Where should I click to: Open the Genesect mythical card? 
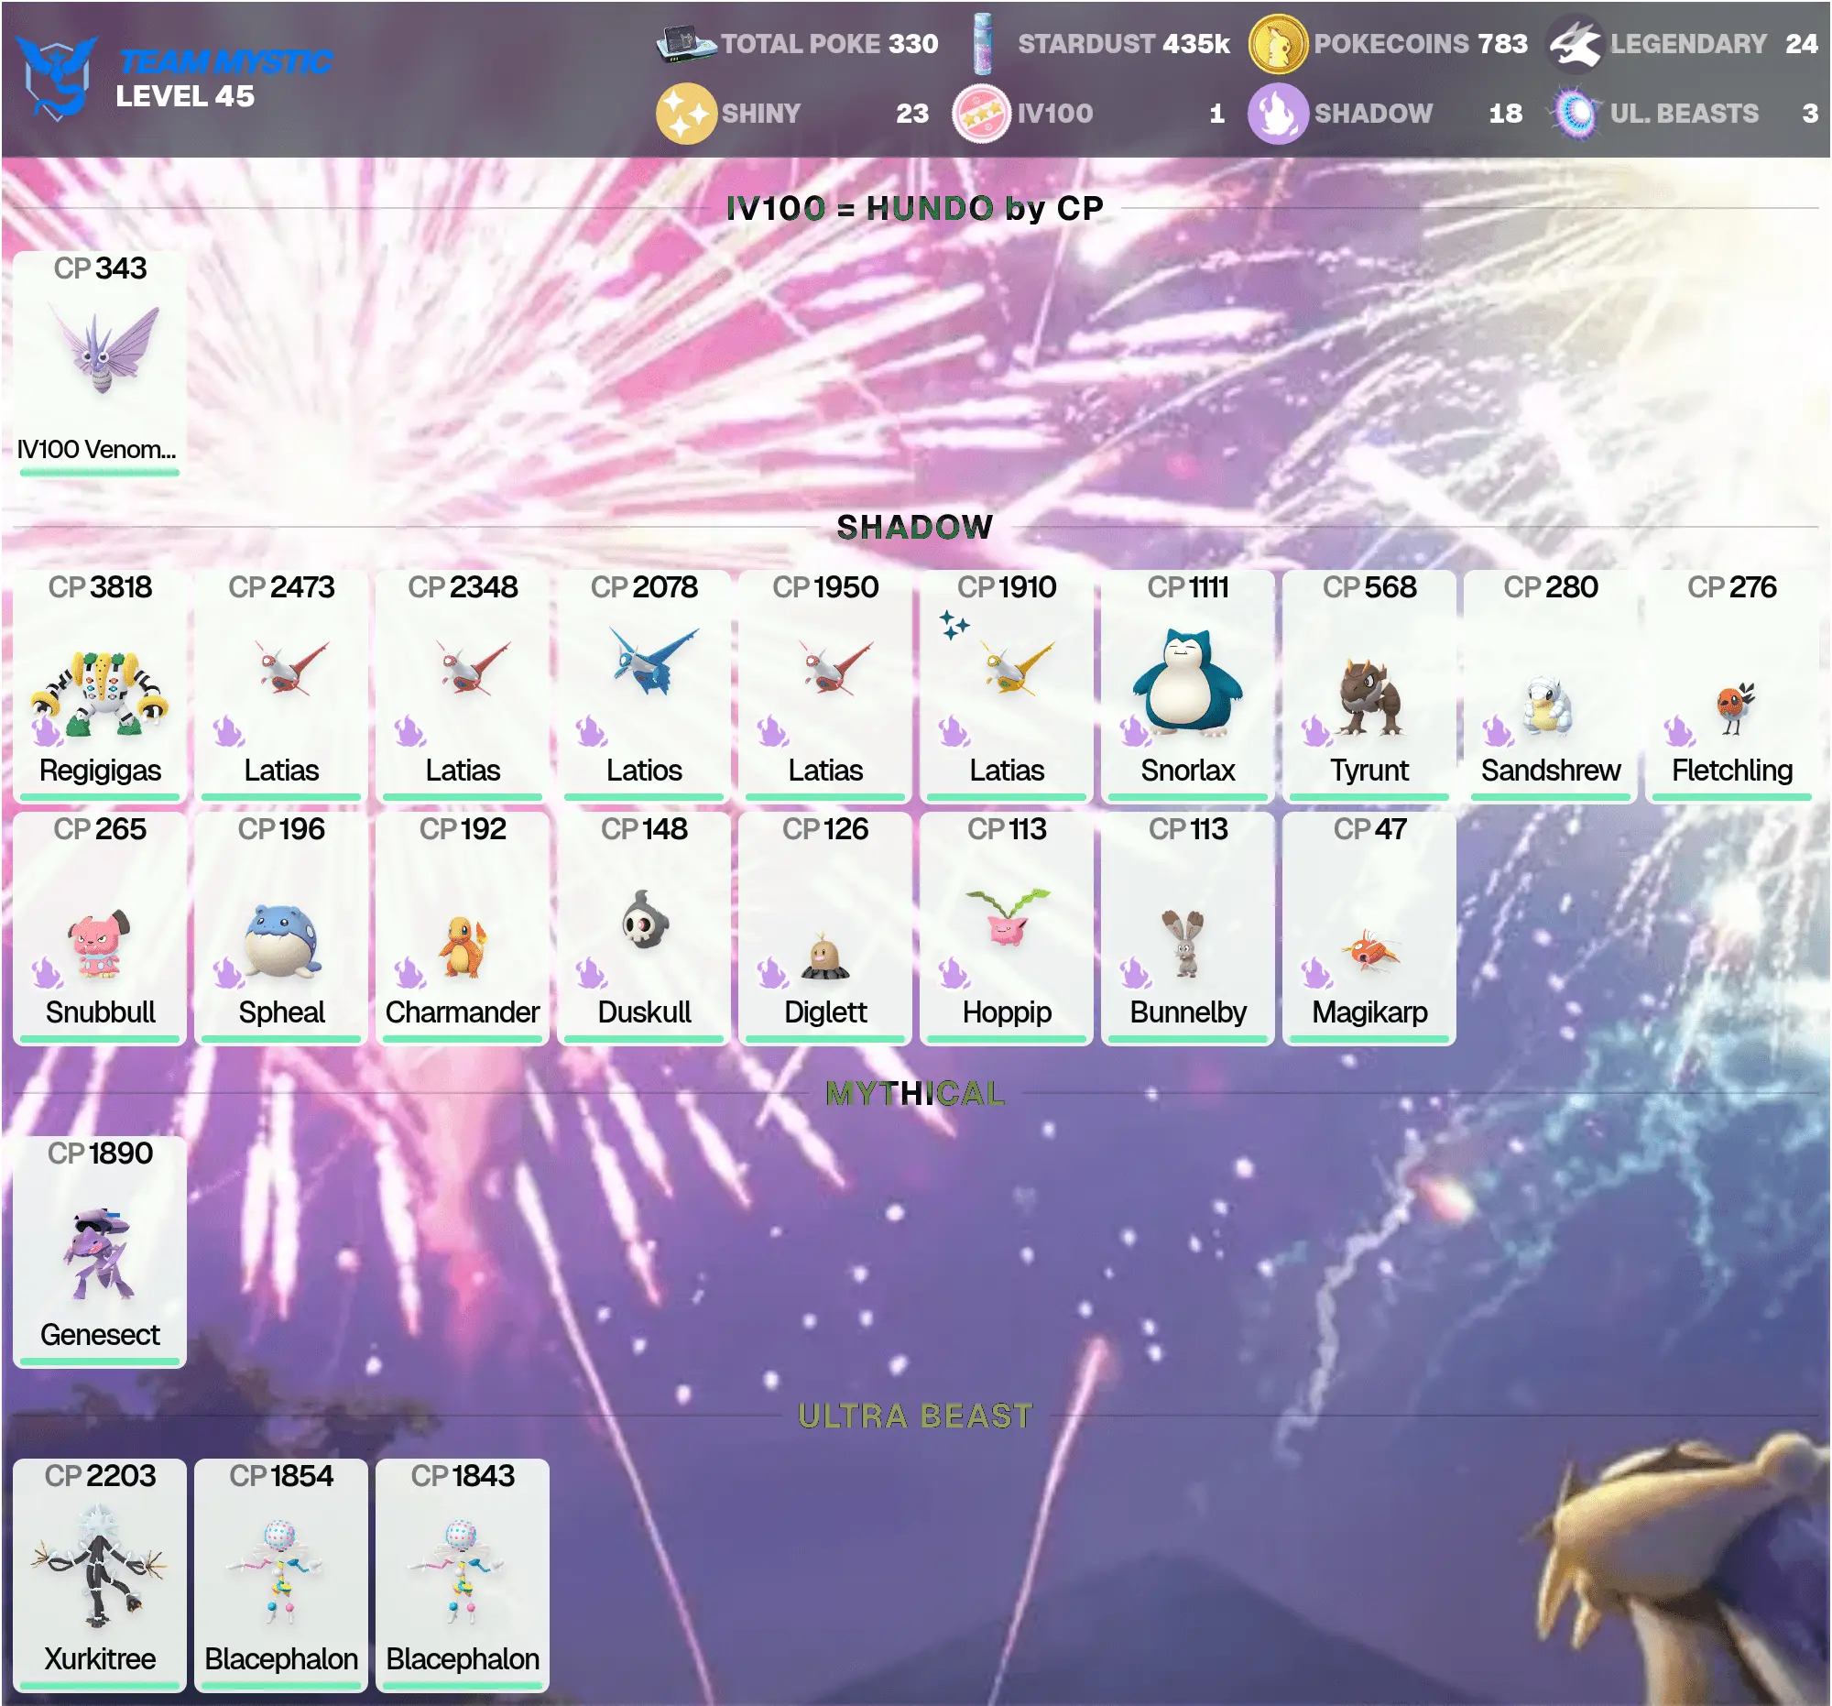click(100, 1251)
